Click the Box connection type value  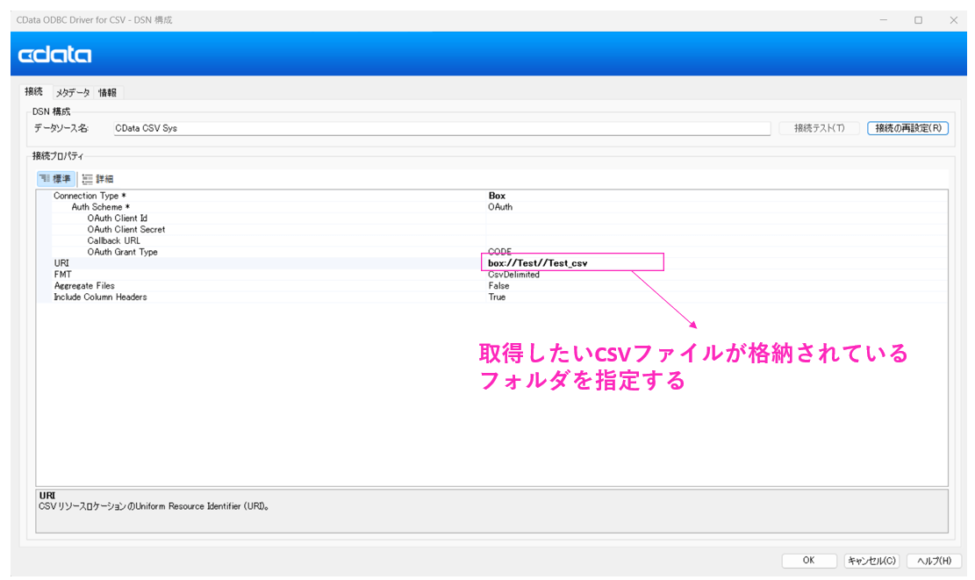[x=497, y=196]
